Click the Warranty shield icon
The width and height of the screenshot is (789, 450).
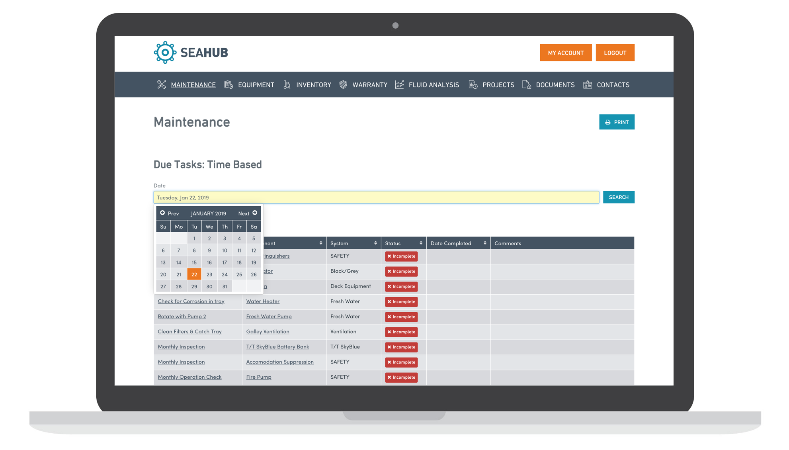343,84
